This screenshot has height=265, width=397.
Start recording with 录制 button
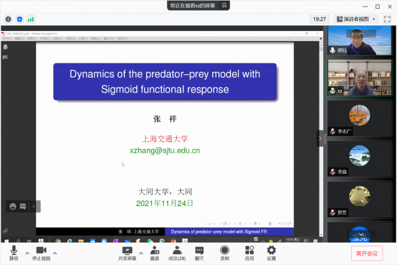(x=225, y=253)
